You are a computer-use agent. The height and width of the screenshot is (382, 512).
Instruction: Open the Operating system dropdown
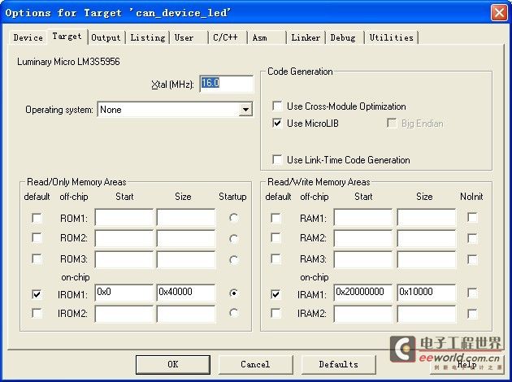(245, 110)
